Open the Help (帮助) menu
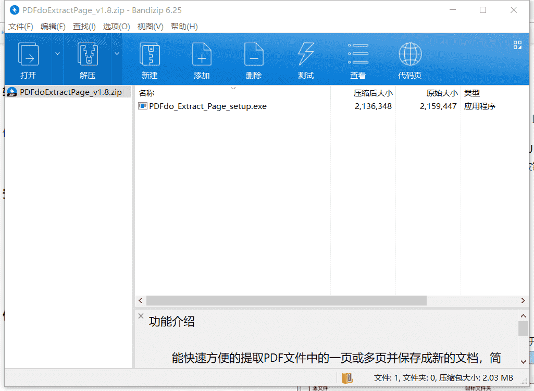The height and width of the screenshot is (391, 534). click(x=184, y=27)
